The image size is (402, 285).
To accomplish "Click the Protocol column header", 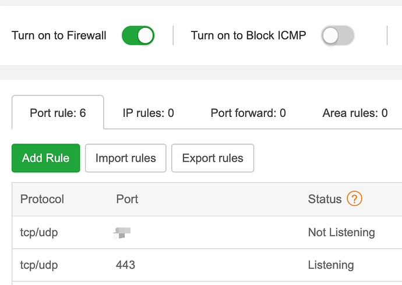I will (x=42, y=199).
